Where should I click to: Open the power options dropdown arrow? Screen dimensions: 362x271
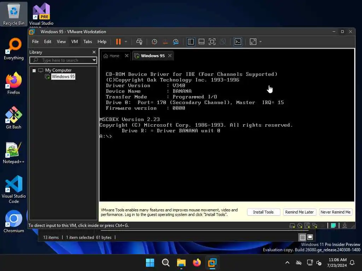pos(126,42)
